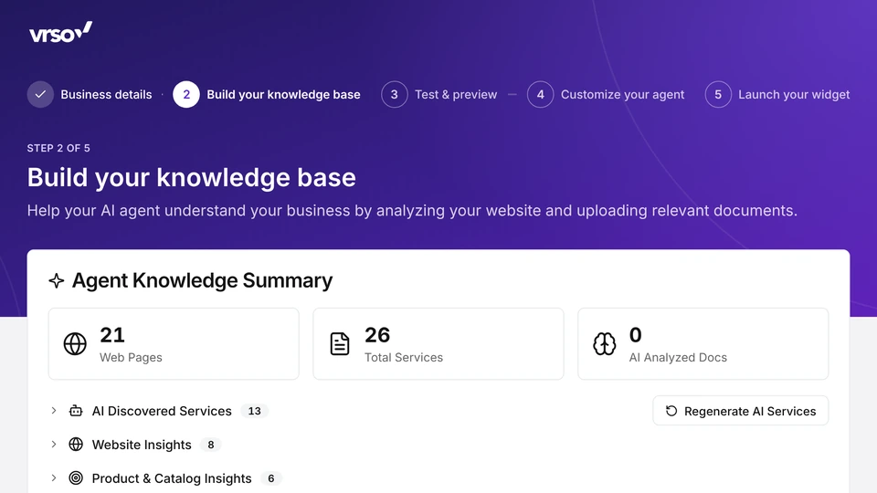Open the Website Insights row label
Image resolution: width=877 pixels, height=493 pixels.
142,445
